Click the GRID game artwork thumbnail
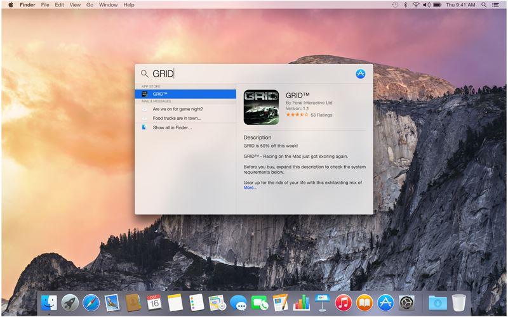508x317 pixels. [261, 107]
